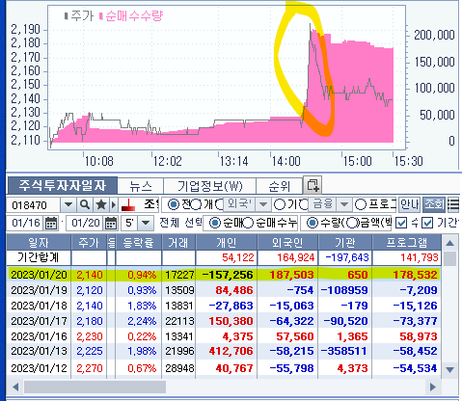Toggle the checkbox left of 기간
Screen dimensions: 462x401
click(427, 223)
